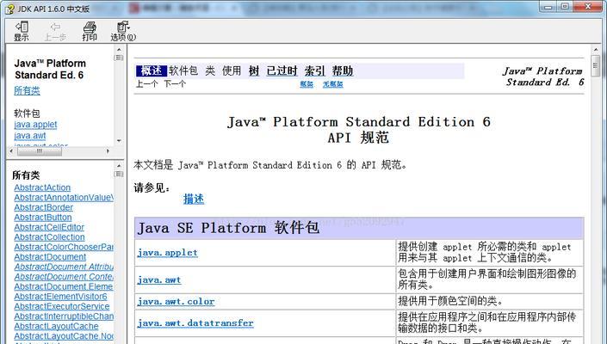This screenshot has height=344, width=607.
Task: Open the 所有类 link in the top-left pane
Action: (27, 90)
